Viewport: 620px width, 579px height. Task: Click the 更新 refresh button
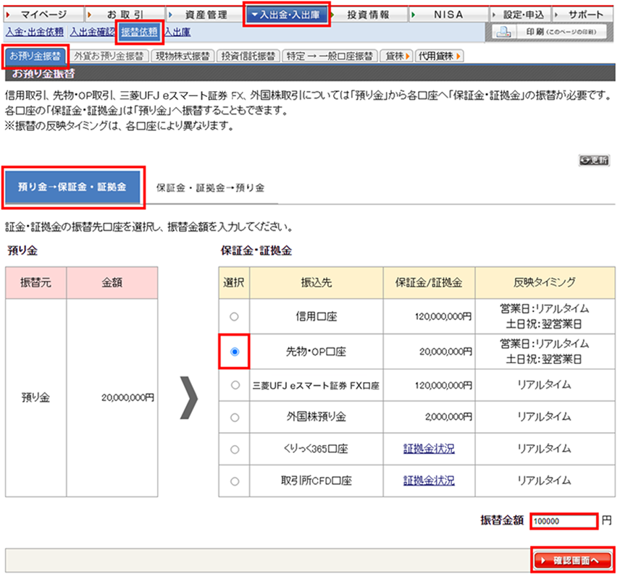tap(594, 161)
